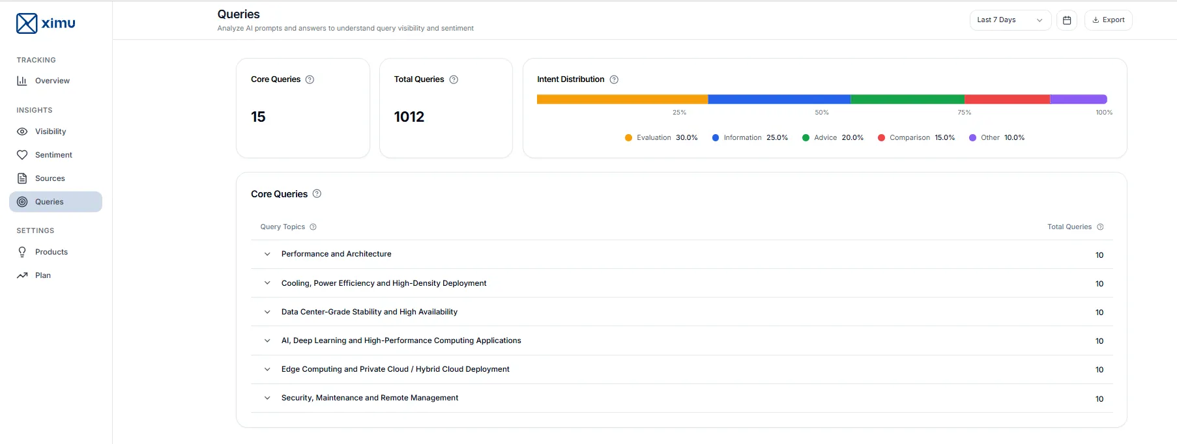Expand the Performance and Architecture row

[267, 255]
